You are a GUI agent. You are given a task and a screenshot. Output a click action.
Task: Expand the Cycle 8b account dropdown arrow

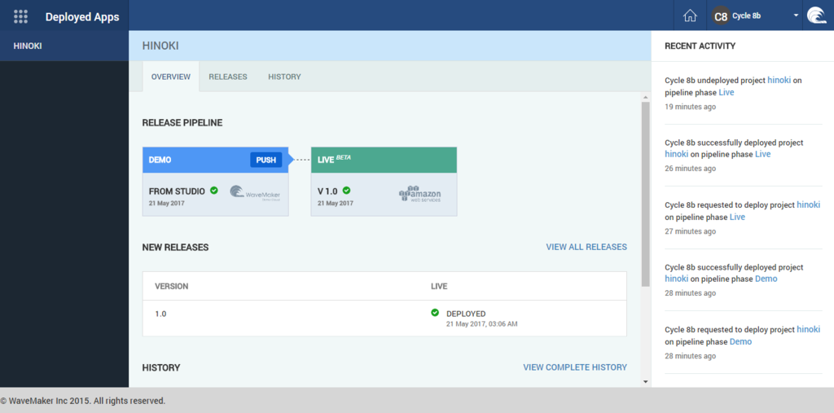point(797,15)
